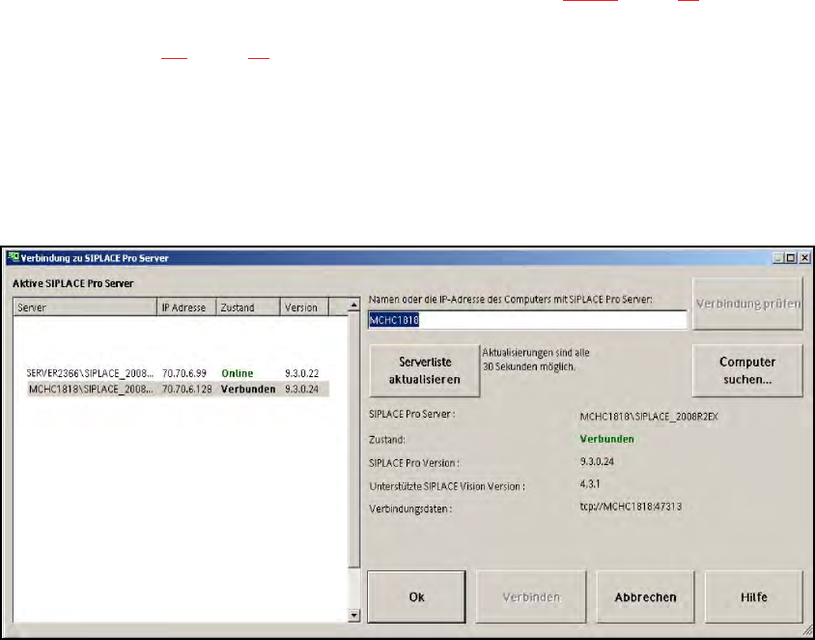Screen dimensions: 815x640
Task: Click MCHC1818\SIPLACE_2008R2EX server value
Action: click(x=649, y=417)
